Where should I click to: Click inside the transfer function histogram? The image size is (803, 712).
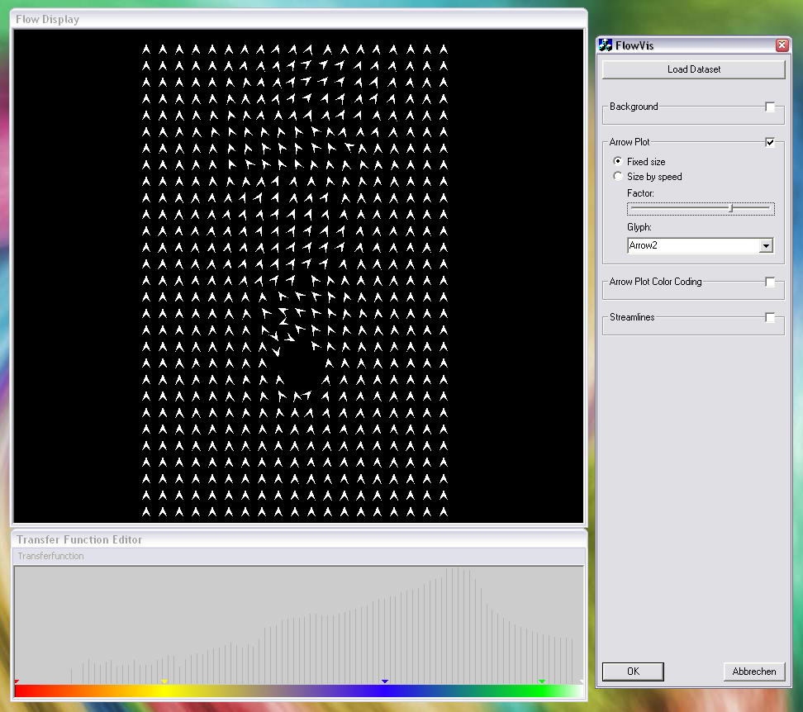(x=297, y=619)
